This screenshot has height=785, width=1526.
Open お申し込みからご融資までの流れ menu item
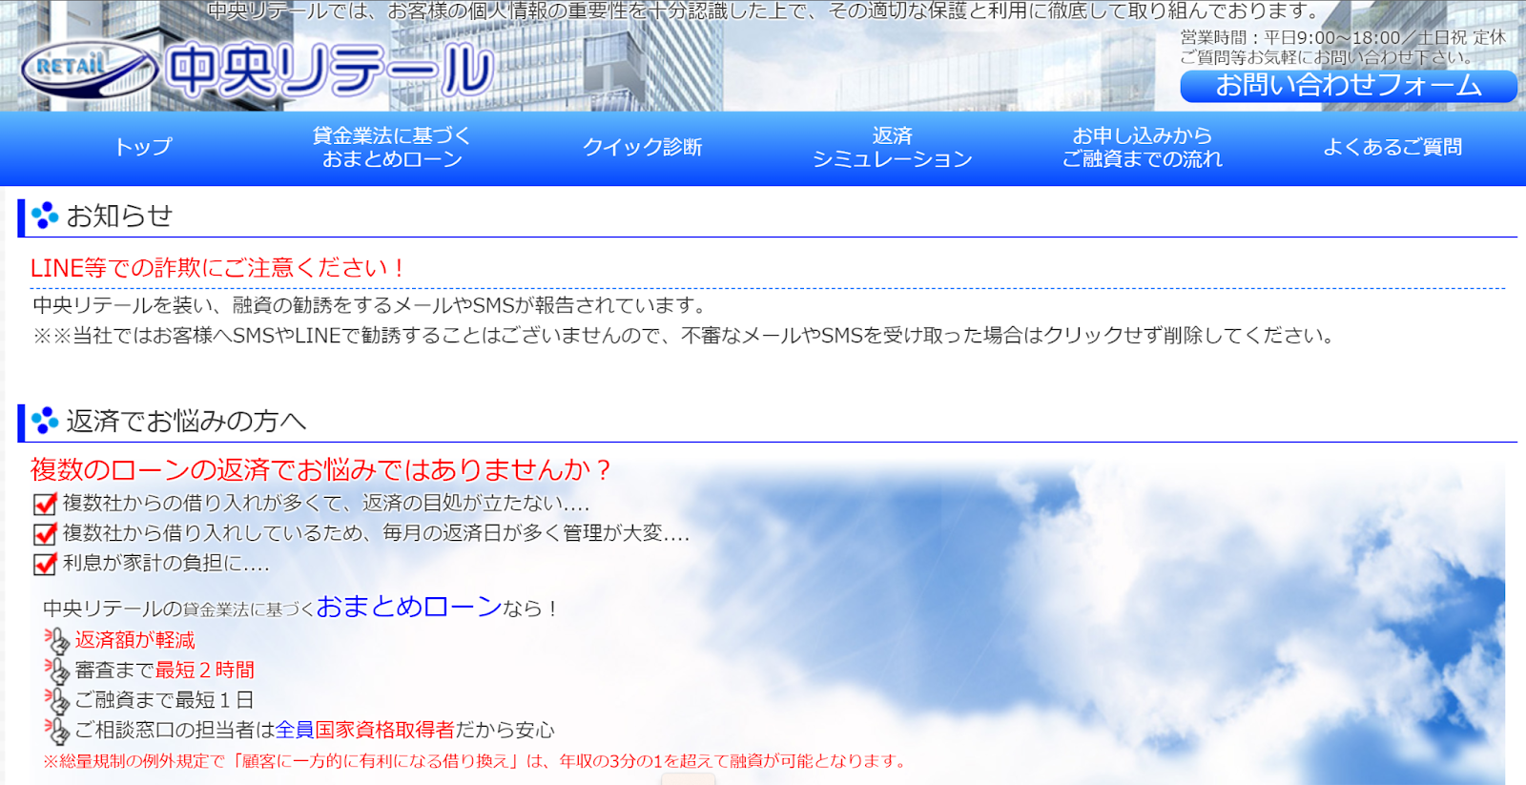(1142, 147)
